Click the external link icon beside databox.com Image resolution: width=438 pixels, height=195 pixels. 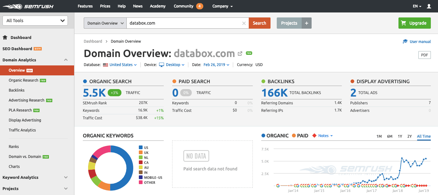240,54
